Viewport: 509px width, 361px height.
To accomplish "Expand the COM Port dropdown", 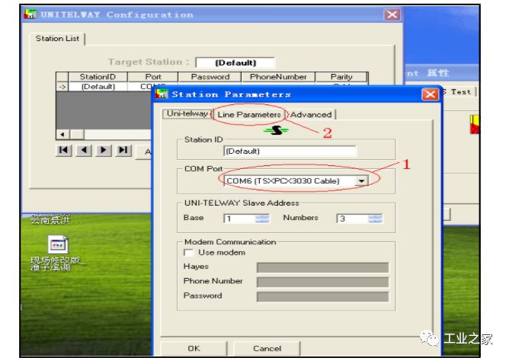I will [361, 180].
